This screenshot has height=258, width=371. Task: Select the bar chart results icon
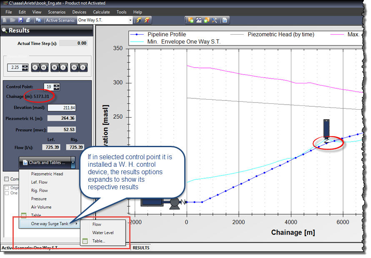224,20
